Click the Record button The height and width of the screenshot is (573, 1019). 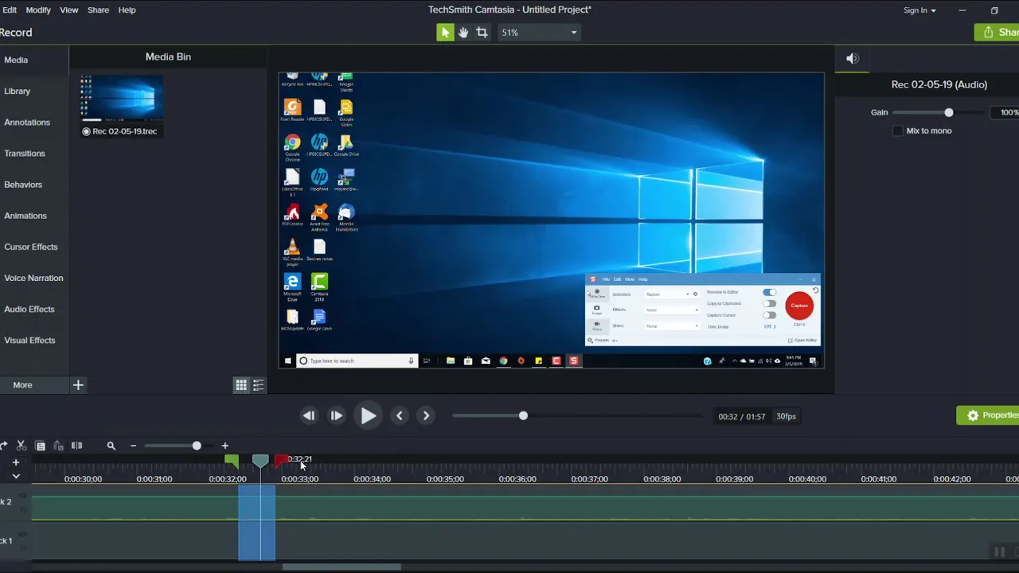coord(16,33)
